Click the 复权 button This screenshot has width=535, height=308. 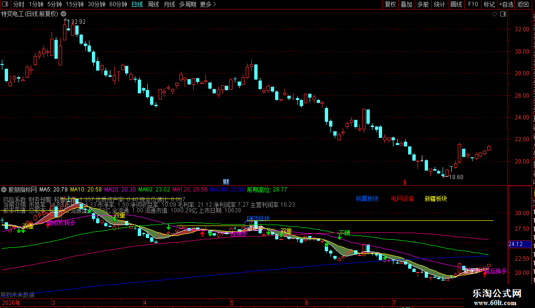click(390, 4)
